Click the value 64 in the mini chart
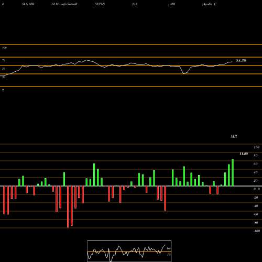Viewport: 262px width, 262px height. [169, 248]
